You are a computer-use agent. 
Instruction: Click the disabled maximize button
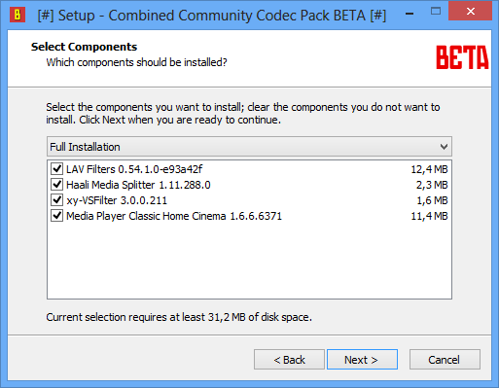(436, 12)
